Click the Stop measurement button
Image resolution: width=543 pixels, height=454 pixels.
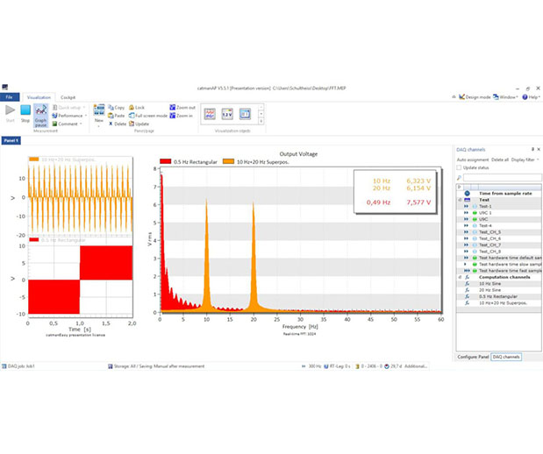pos(25,113)
